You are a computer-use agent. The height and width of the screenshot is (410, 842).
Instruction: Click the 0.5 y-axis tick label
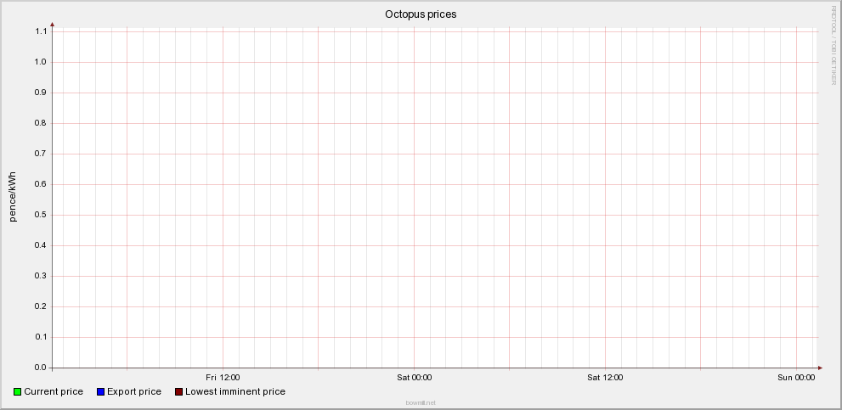pos(40,215)
